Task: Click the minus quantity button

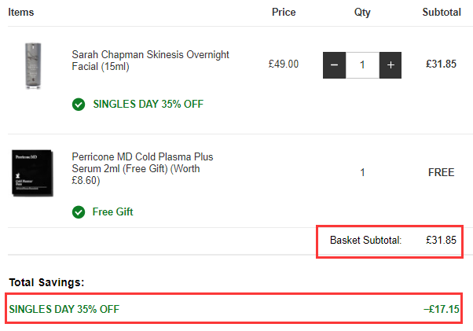Action: [334, 64]
